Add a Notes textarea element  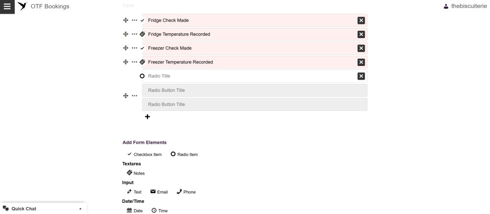136,173
